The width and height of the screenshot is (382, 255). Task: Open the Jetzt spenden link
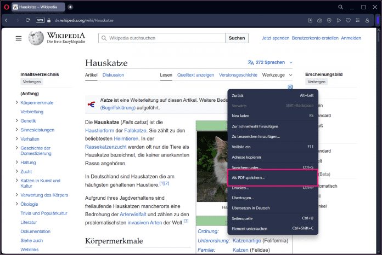[276, 38]
